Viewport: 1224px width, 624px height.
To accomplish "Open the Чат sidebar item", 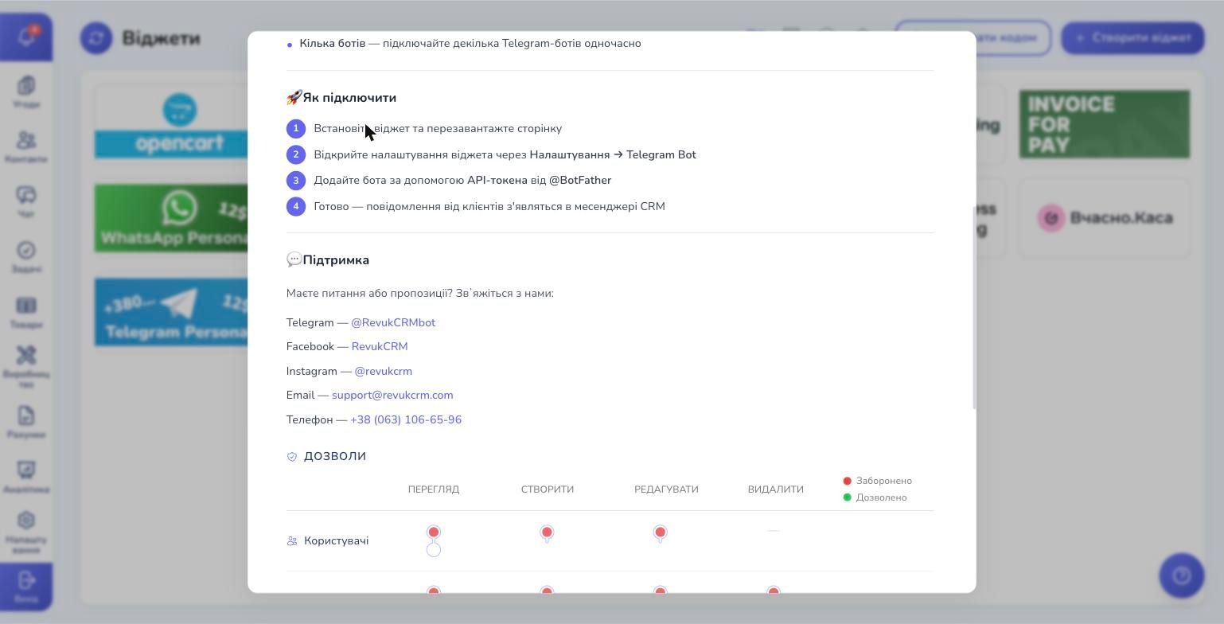I will [x=26, y=202].
